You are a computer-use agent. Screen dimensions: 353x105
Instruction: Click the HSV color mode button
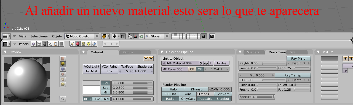(x=96, y=99)
